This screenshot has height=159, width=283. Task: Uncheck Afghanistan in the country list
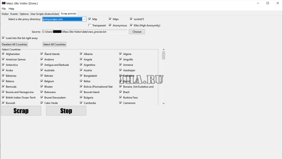point(3,54)
